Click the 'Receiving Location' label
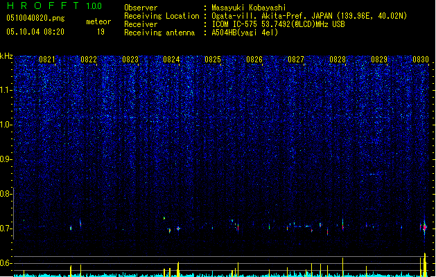Viewport: 436px width, 277px height. click(162, 16)
